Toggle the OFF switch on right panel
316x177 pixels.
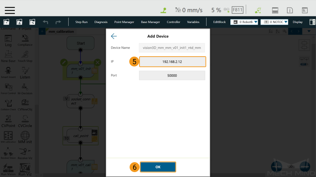click(x=304, y=64)
